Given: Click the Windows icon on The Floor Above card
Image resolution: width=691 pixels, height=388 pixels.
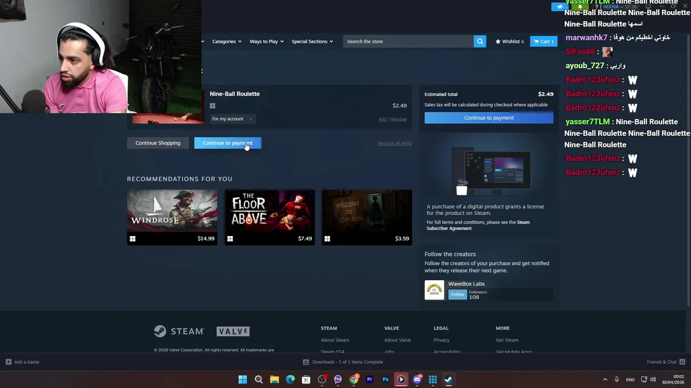Looking at the screenshot, I should pos(230,239).
